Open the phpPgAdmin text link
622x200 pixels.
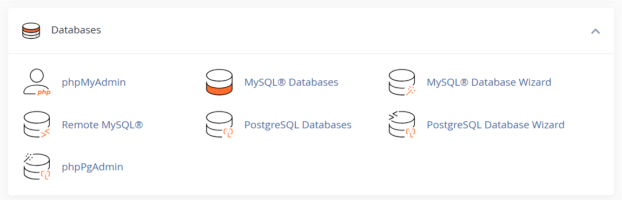(92, 167)
